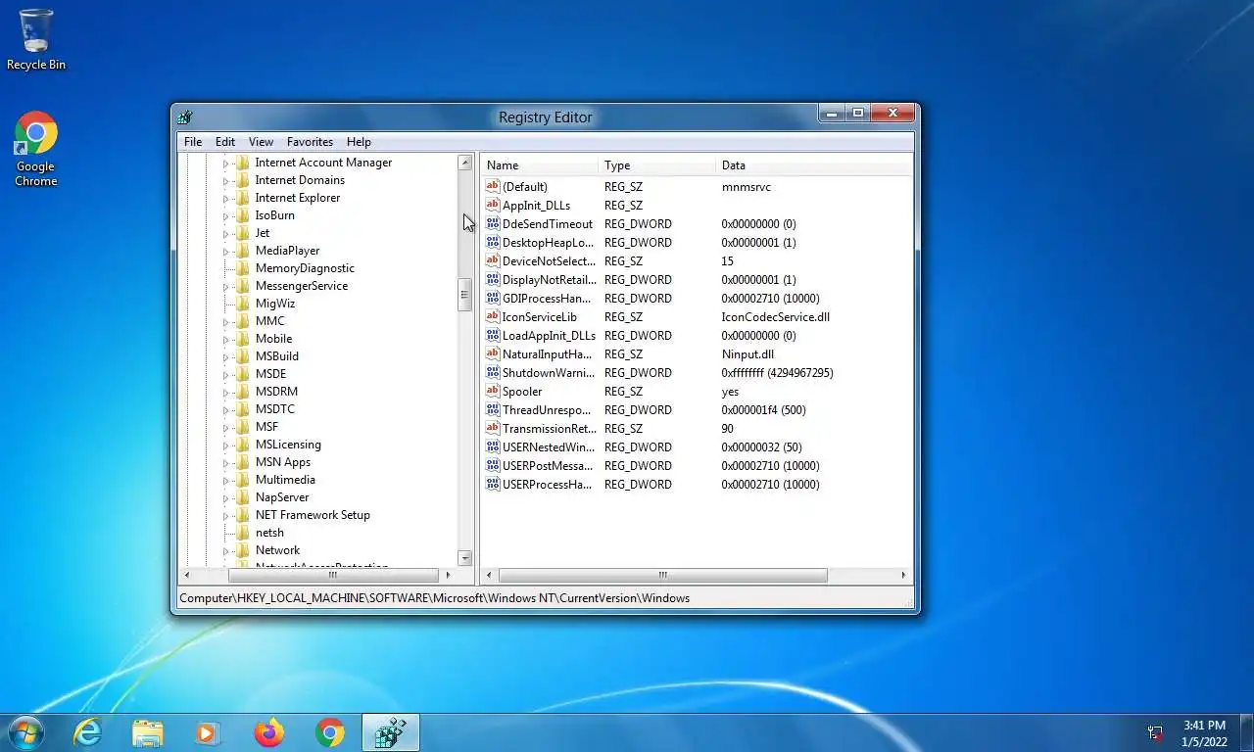Image resolution: width=1254 pixels, height=752 pixels.
Task: Expand the MSLicensing key
Action: click(225, 445)
